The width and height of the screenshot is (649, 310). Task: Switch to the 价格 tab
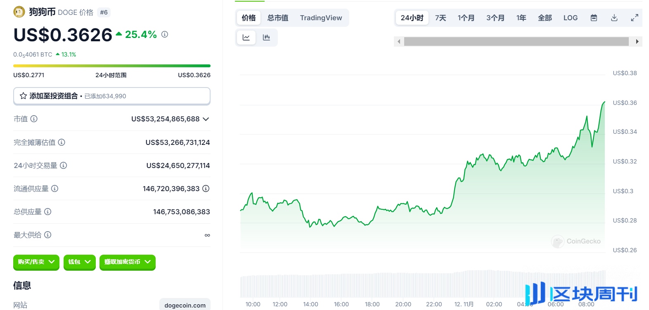pyautogui.click(x=249, y=18)
